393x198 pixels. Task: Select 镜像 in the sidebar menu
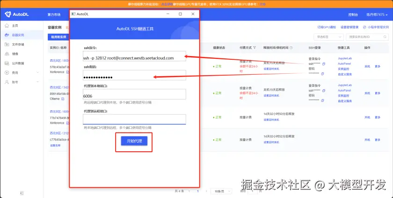pyautogui.click(x=15, y=54)
